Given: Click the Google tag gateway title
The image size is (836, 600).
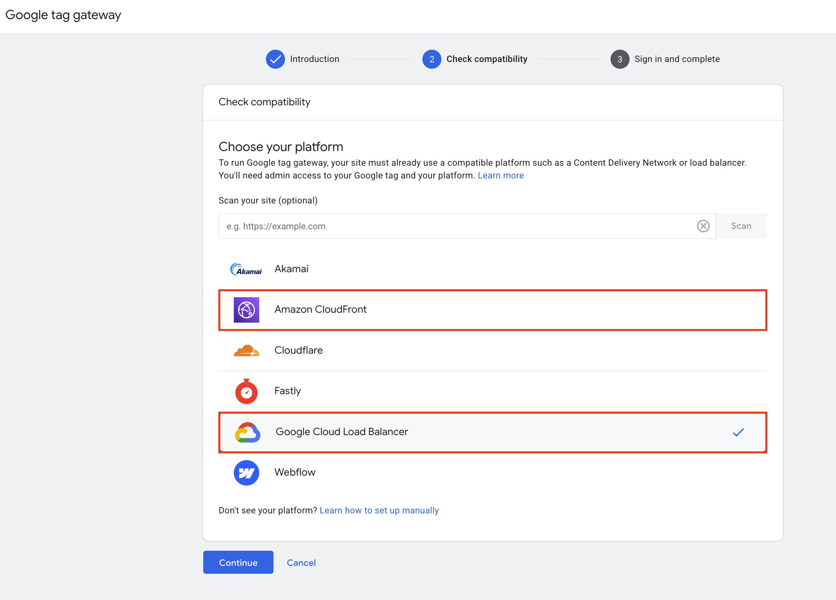Looking at the screenshot, I should pos(63,15).
